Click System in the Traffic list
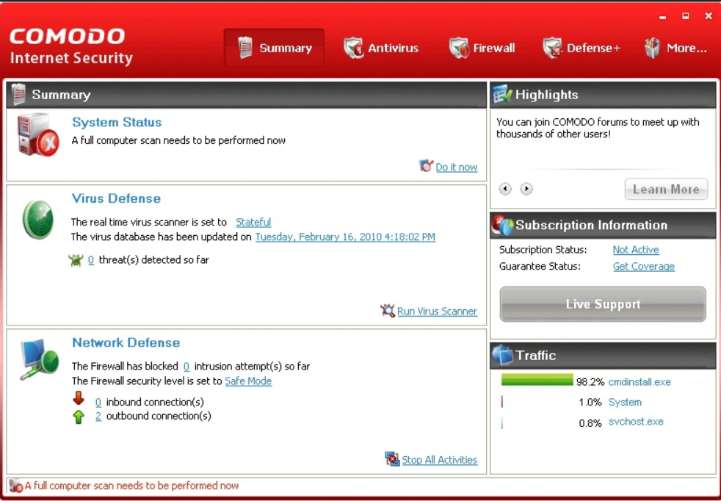Viewport: 721px width, 501px height. click(625, 402)
